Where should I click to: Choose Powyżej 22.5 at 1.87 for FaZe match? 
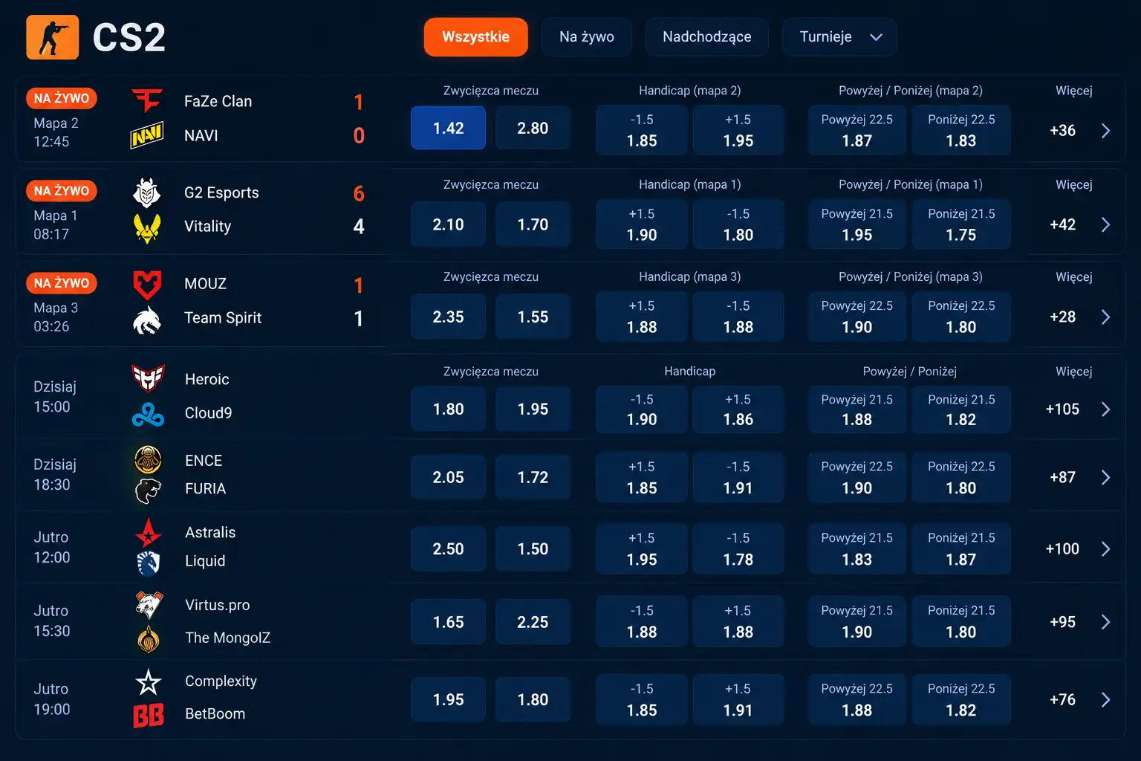pos(856,130)
